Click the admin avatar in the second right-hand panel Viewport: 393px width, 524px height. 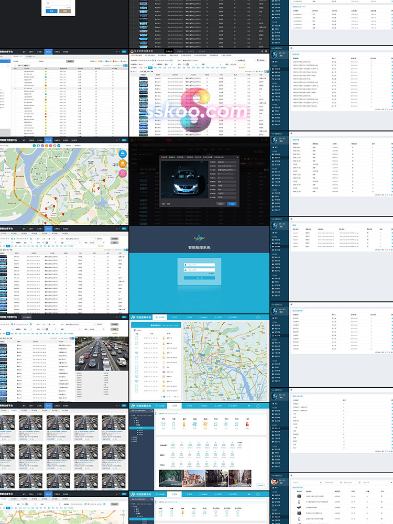point(275,55)
